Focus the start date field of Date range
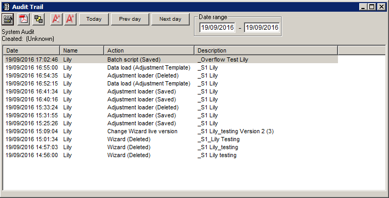This screenshot has width=389, height=198. click(217, 28)
